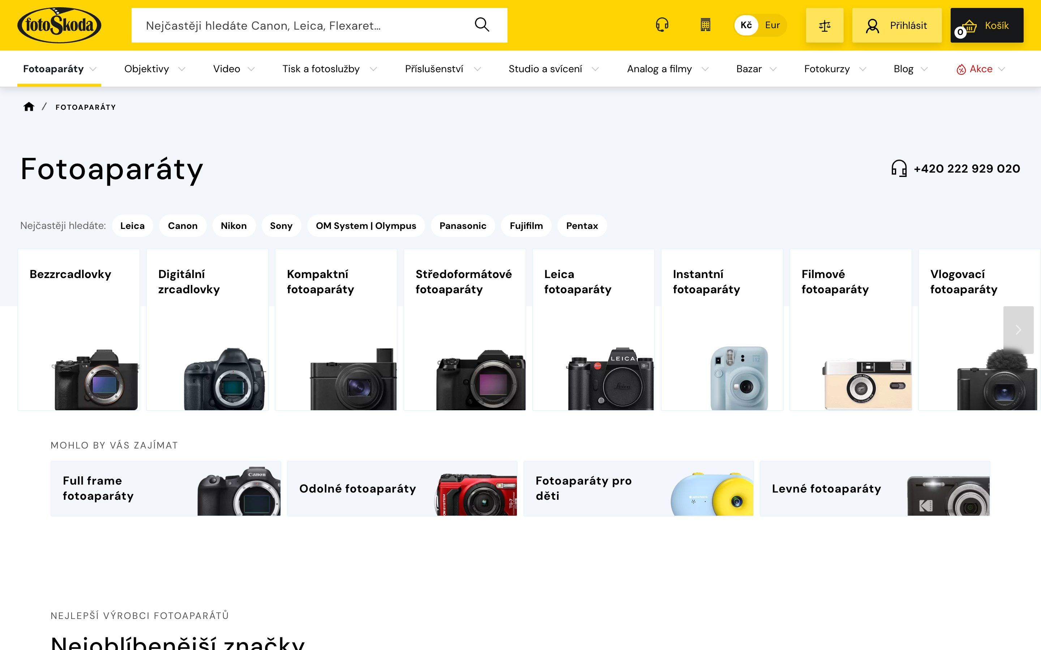Screen dimensions: 1041x650
Task: Open Fotoaparáty pro děti tile
Action: [x=638, y=488]
